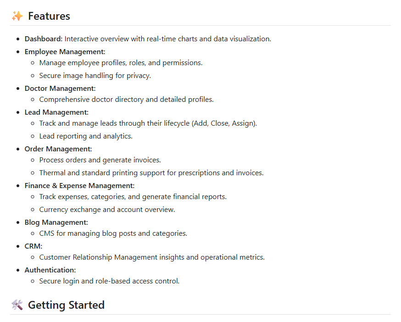Click 'Secure login and role-based access control'
401x322 pixels.
pyautogui.click(x=109, y=281)
